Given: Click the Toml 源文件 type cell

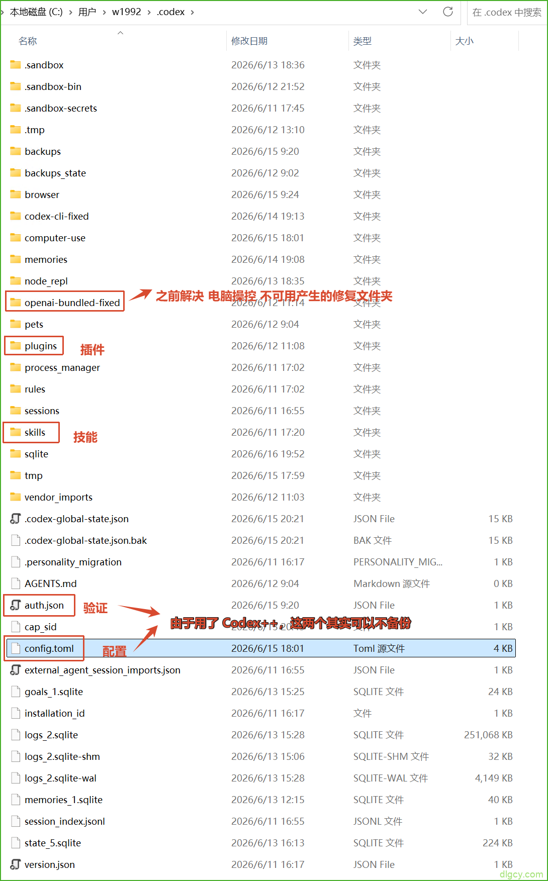Looking at the screenshot, I should tap(379, 648).
